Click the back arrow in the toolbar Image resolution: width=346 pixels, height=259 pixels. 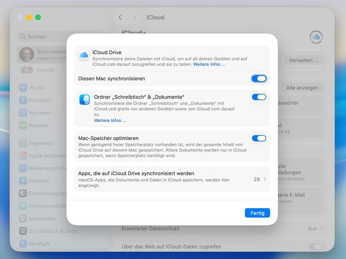[120, 17]
